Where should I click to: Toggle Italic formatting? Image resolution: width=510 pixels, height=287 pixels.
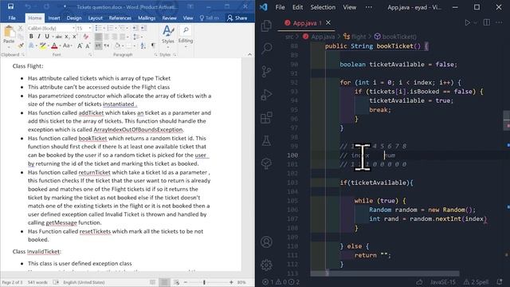(39, 37)
